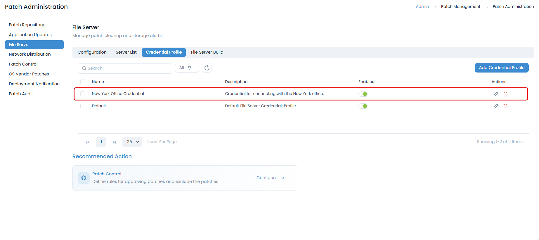The height and width of the screenshot is (240, 539).
Task: Disable the New York Office Credential toggle
Action: click(x=363, y=94)
